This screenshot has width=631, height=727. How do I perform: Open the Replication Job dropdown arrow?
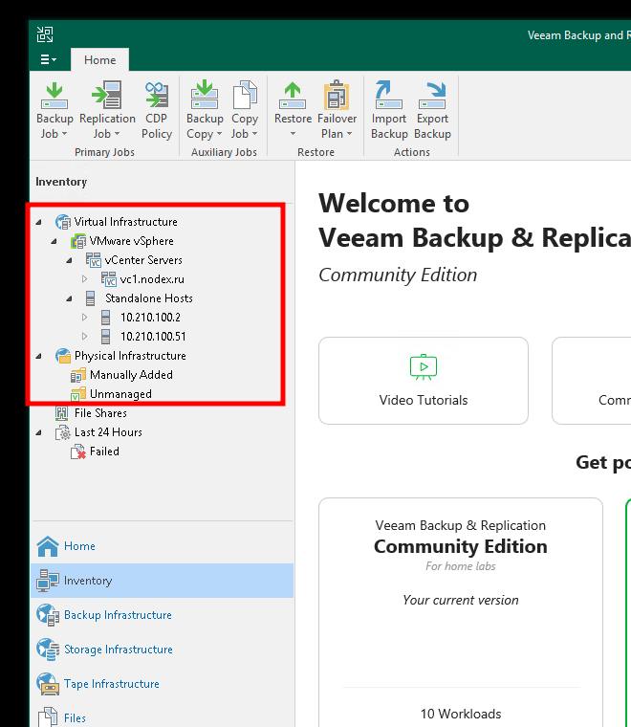coord(117,134)
